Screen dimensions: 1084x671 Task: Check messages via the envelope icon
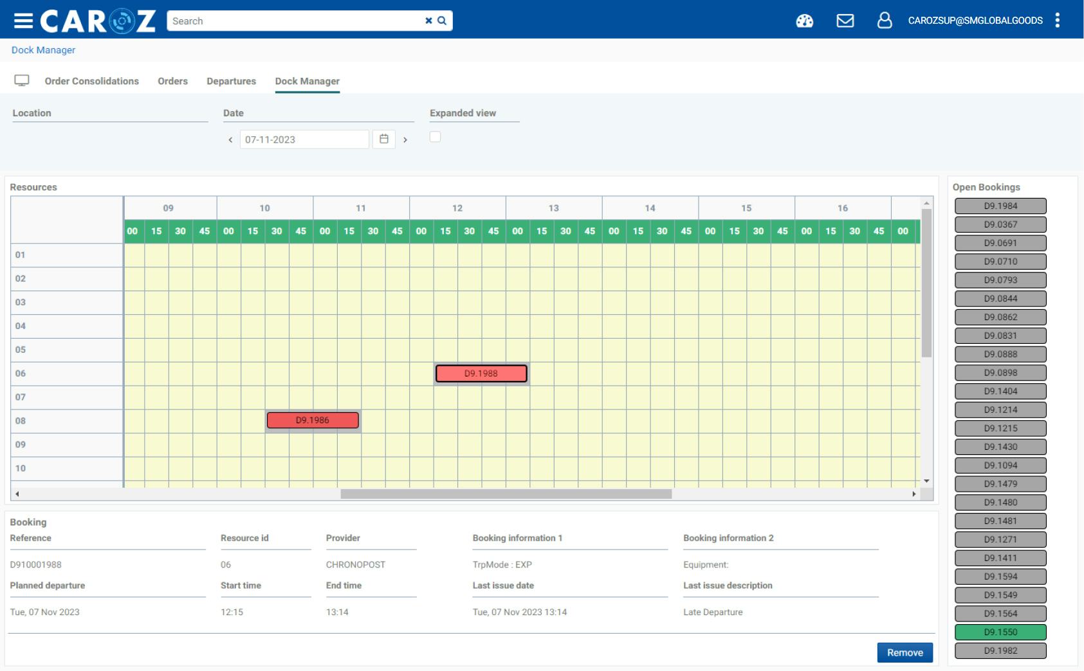click(846, 20)
